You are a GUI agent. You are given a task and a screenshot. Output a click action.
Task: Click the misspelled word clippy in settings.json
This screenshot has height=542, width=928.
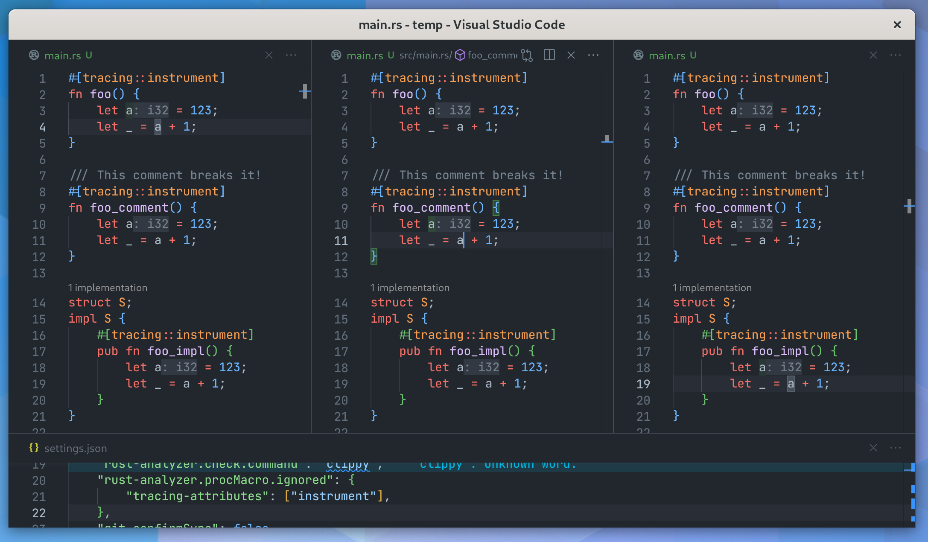click(348, 464)
